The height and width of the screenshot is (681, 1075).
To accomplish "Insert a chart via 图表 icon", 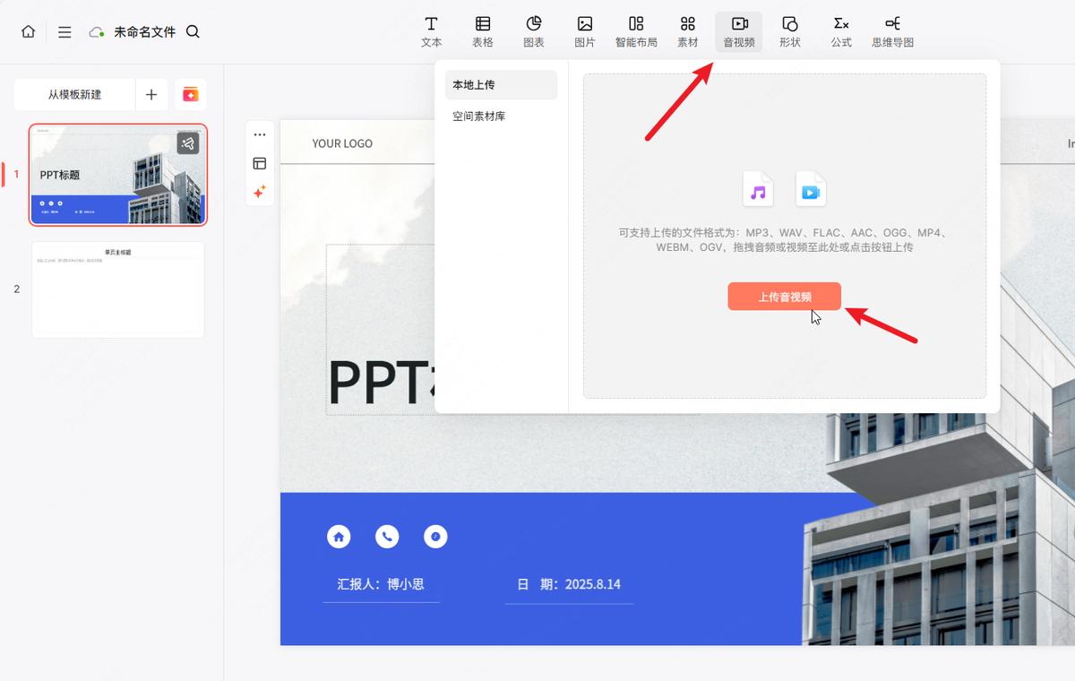I will point(533,31).
